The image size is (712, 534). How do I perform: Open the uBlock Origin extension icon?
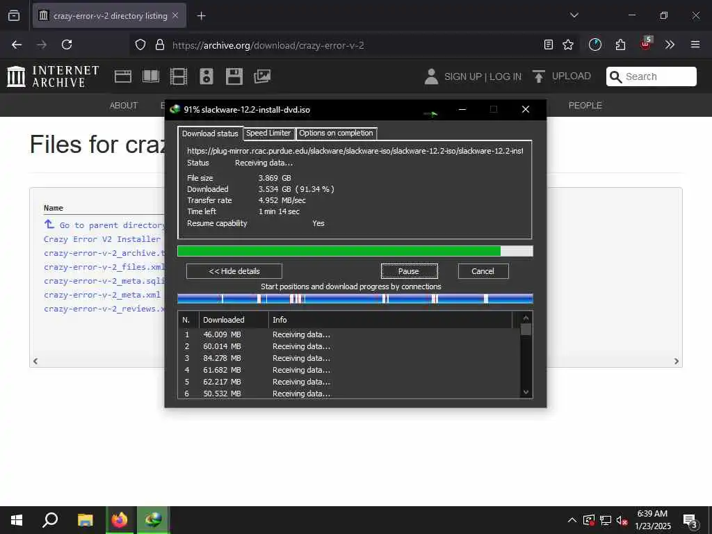[x=646, y=44]
